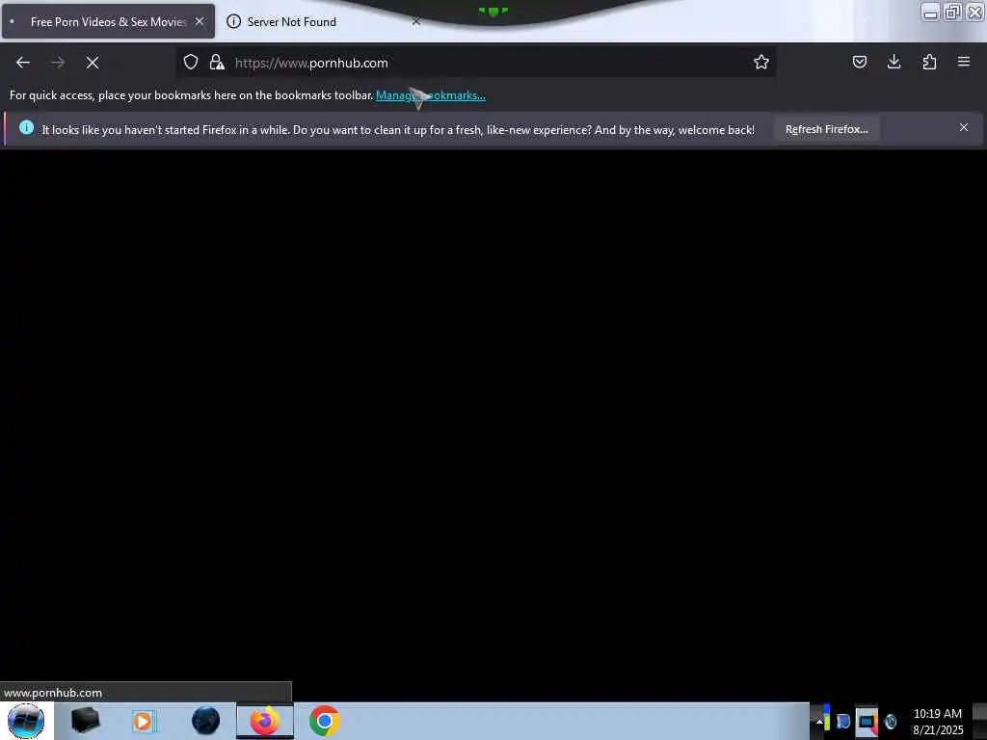Stop page loading with the X button
The width and height of the screenshot is (987, 740).
pyautogui.click(x=93, y=63)
